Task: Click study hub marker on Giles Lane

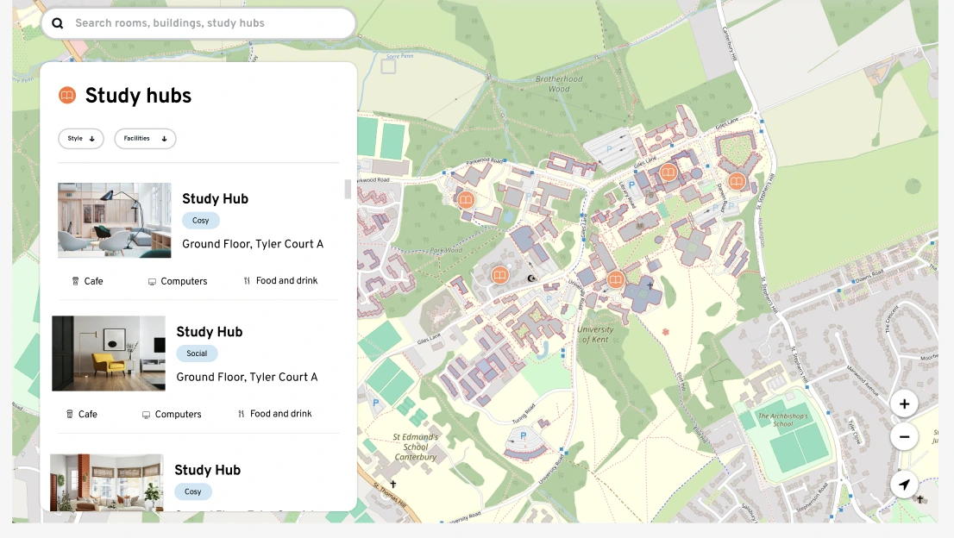Action: point(668,172)
